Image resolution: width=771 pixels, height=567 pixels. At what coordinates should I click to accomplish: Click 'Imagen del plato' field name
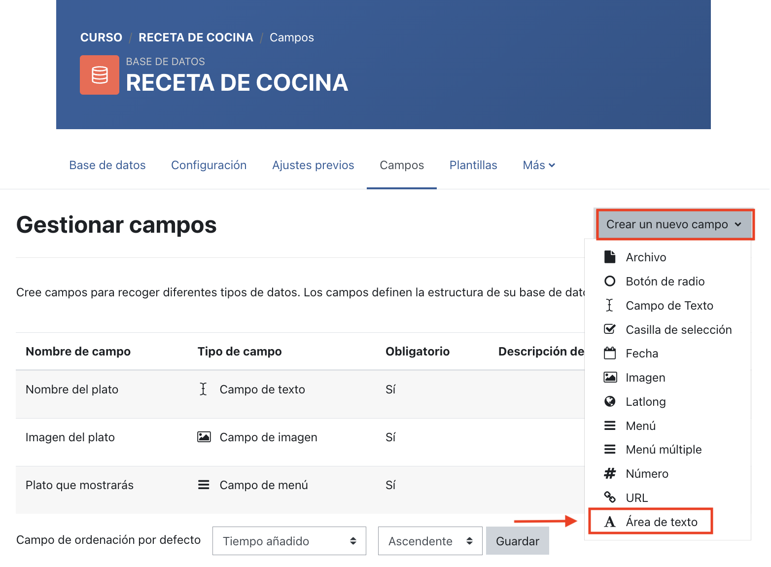pyautogui.click(x=70, y=437)
